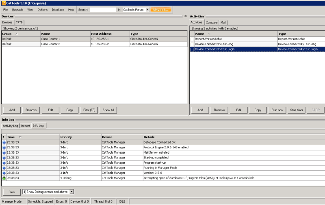Click Remove button in Devices panel

pyautogui.click(x=31, y=110)
